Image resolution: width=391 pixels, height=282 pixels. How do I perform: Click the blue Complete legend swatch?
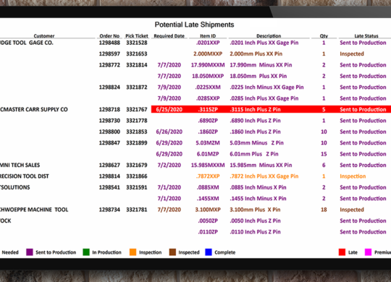pos(209,252)
